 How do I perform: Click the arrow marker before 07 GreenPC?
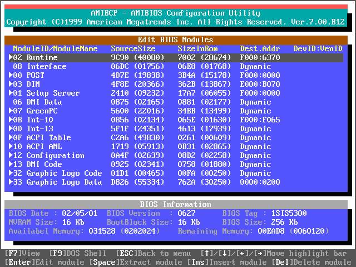pyautogui.click(x=11, y=111)
